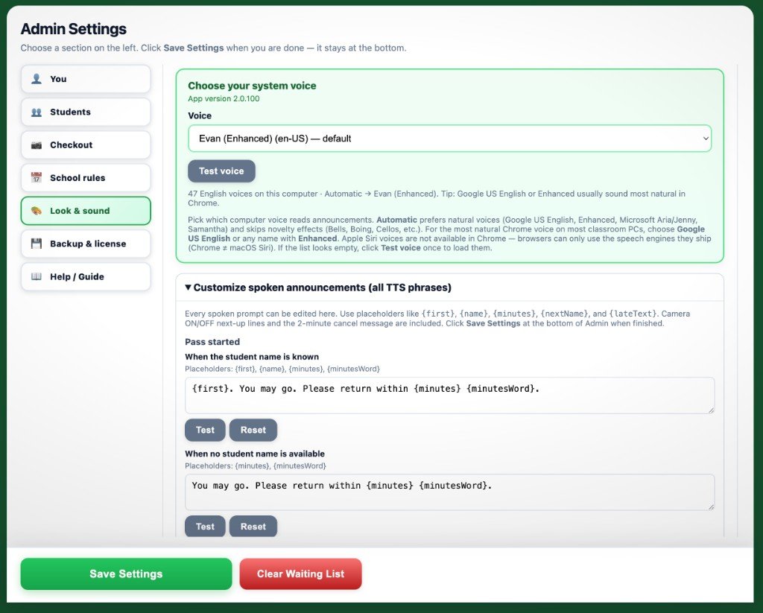Click the camera icon beside Checkout
Viewport: 763px width, 613px height.
point(37,145)
